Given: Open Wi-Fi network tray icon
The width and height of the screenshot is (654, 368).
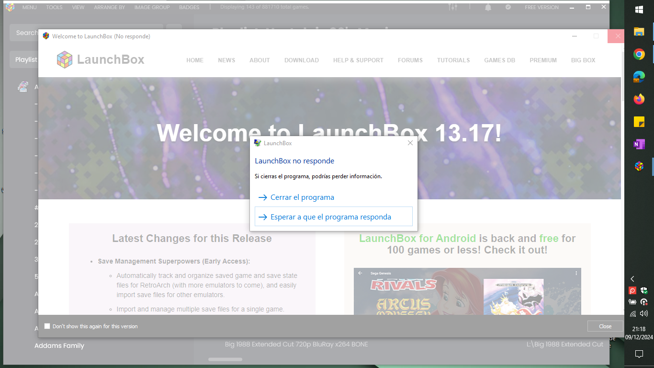Looking at the screenshot, I should [x=632, y=314].
